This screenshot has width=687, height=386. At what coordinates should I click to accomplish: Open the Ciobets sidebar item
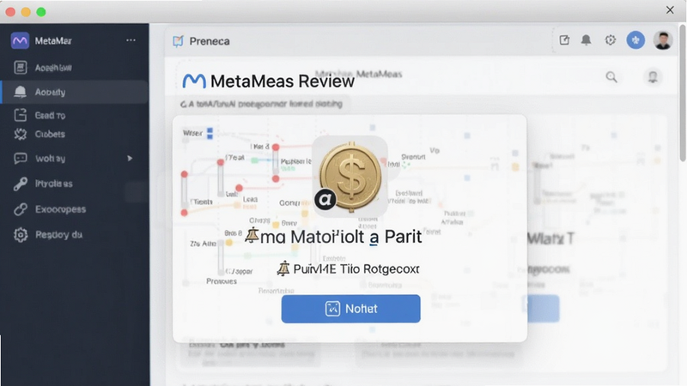pos(40,134)
